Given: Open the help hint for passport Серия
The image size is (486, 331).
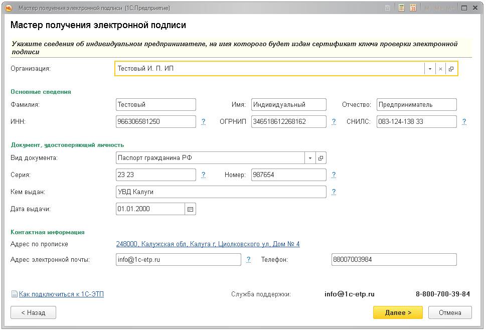Looking at the screenshot, I should [203, 175].
